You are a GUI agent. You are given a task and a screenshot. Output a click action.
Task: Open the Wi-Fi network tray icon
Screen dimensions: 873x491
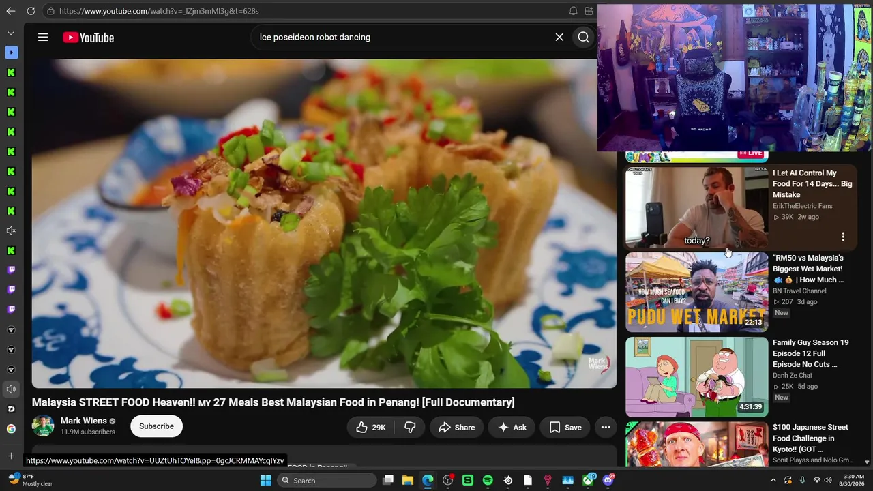pyautogui.click(x=816, y=481)
